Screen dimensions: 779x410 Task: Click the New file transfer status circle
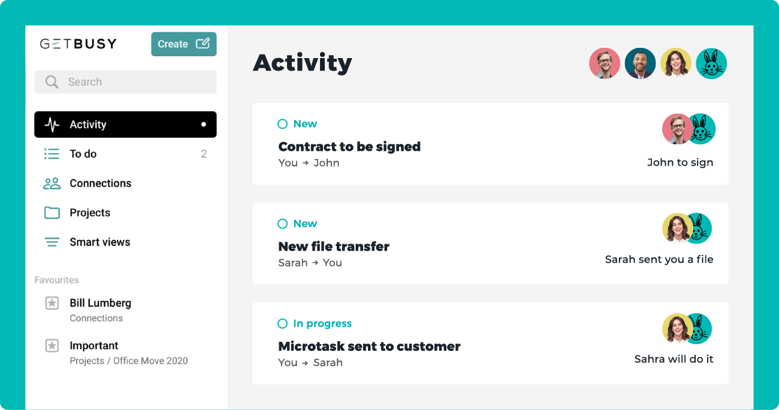282,223
